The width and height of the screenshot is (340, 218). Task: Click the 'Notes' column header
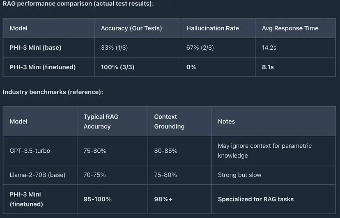226,122
